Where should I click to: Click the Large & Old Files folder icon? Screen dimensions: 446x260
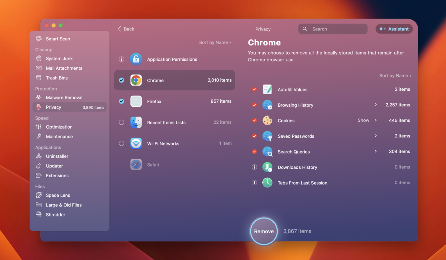click(39, 205)
